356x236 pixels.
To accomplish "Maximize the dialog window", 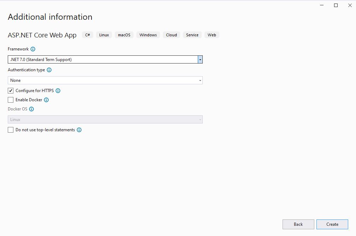I will click(336, 5).
